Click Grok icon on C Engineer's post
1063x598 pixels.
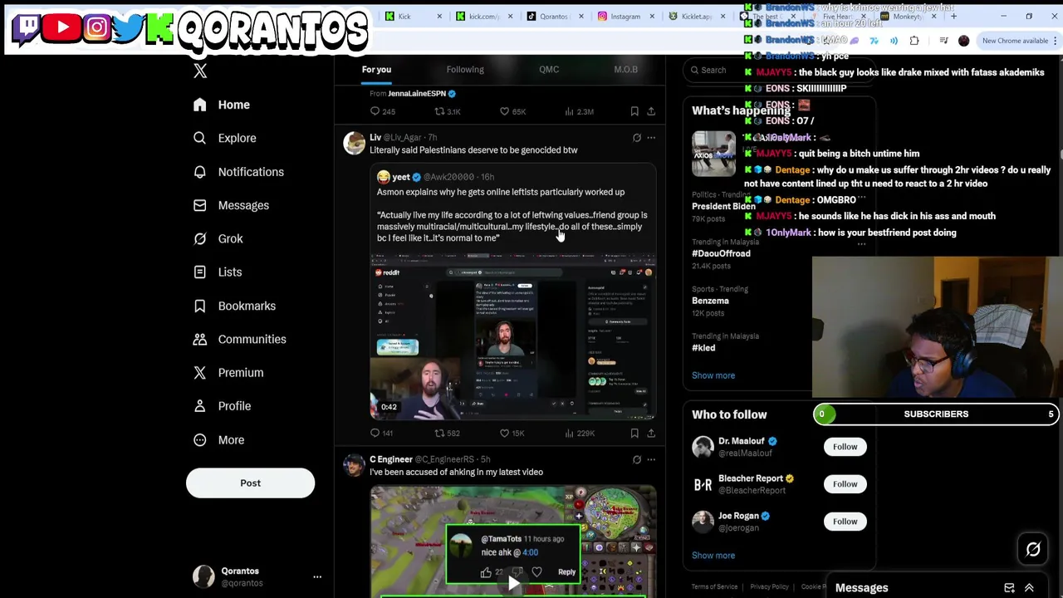(x=637, y=459)
